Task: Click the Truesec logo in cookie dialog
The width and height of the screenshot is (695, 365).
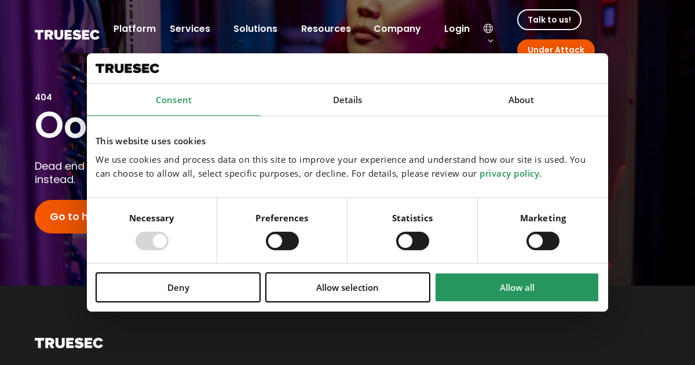Action: [127, 68]
